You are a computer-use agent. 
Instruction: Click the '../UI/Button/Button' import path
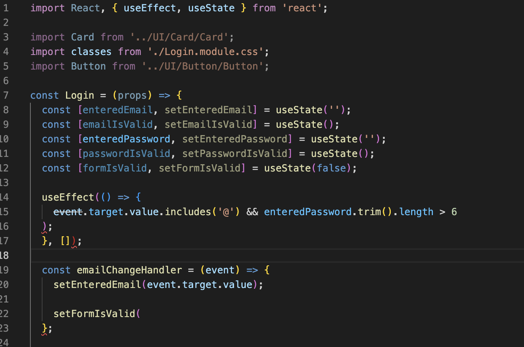click(202, 66)
